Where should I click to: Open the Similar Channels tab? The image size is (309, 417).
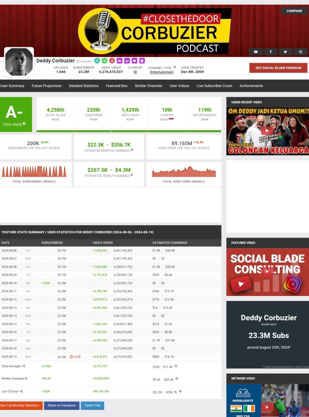click(148, 86)
